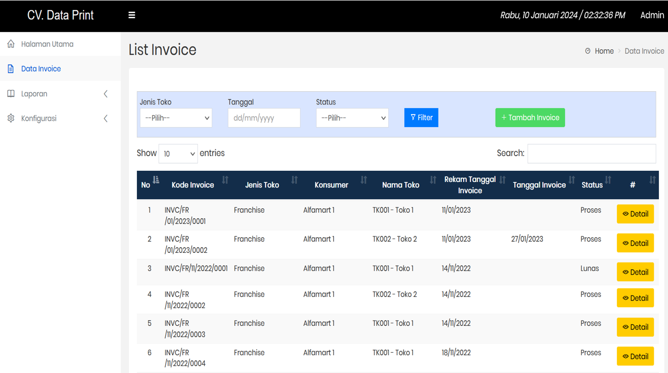668x373 pixels.
Task: Change the Show entries count dropdown
Action: [178, 154]
